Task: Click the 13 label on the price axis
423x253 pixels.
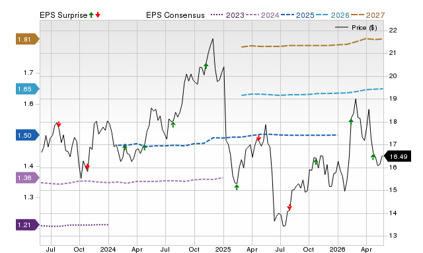Action: 393,236
